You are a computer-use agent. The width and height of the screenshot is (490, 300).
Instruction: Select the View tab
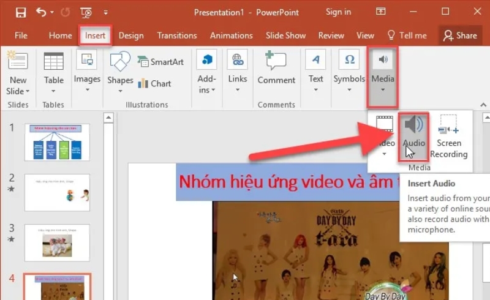point(365,36)
